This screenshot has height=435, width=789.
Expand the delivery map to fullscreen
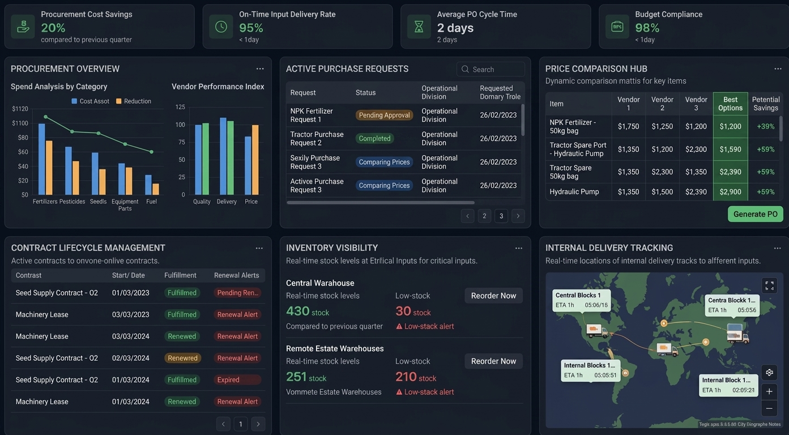point(769,286)
